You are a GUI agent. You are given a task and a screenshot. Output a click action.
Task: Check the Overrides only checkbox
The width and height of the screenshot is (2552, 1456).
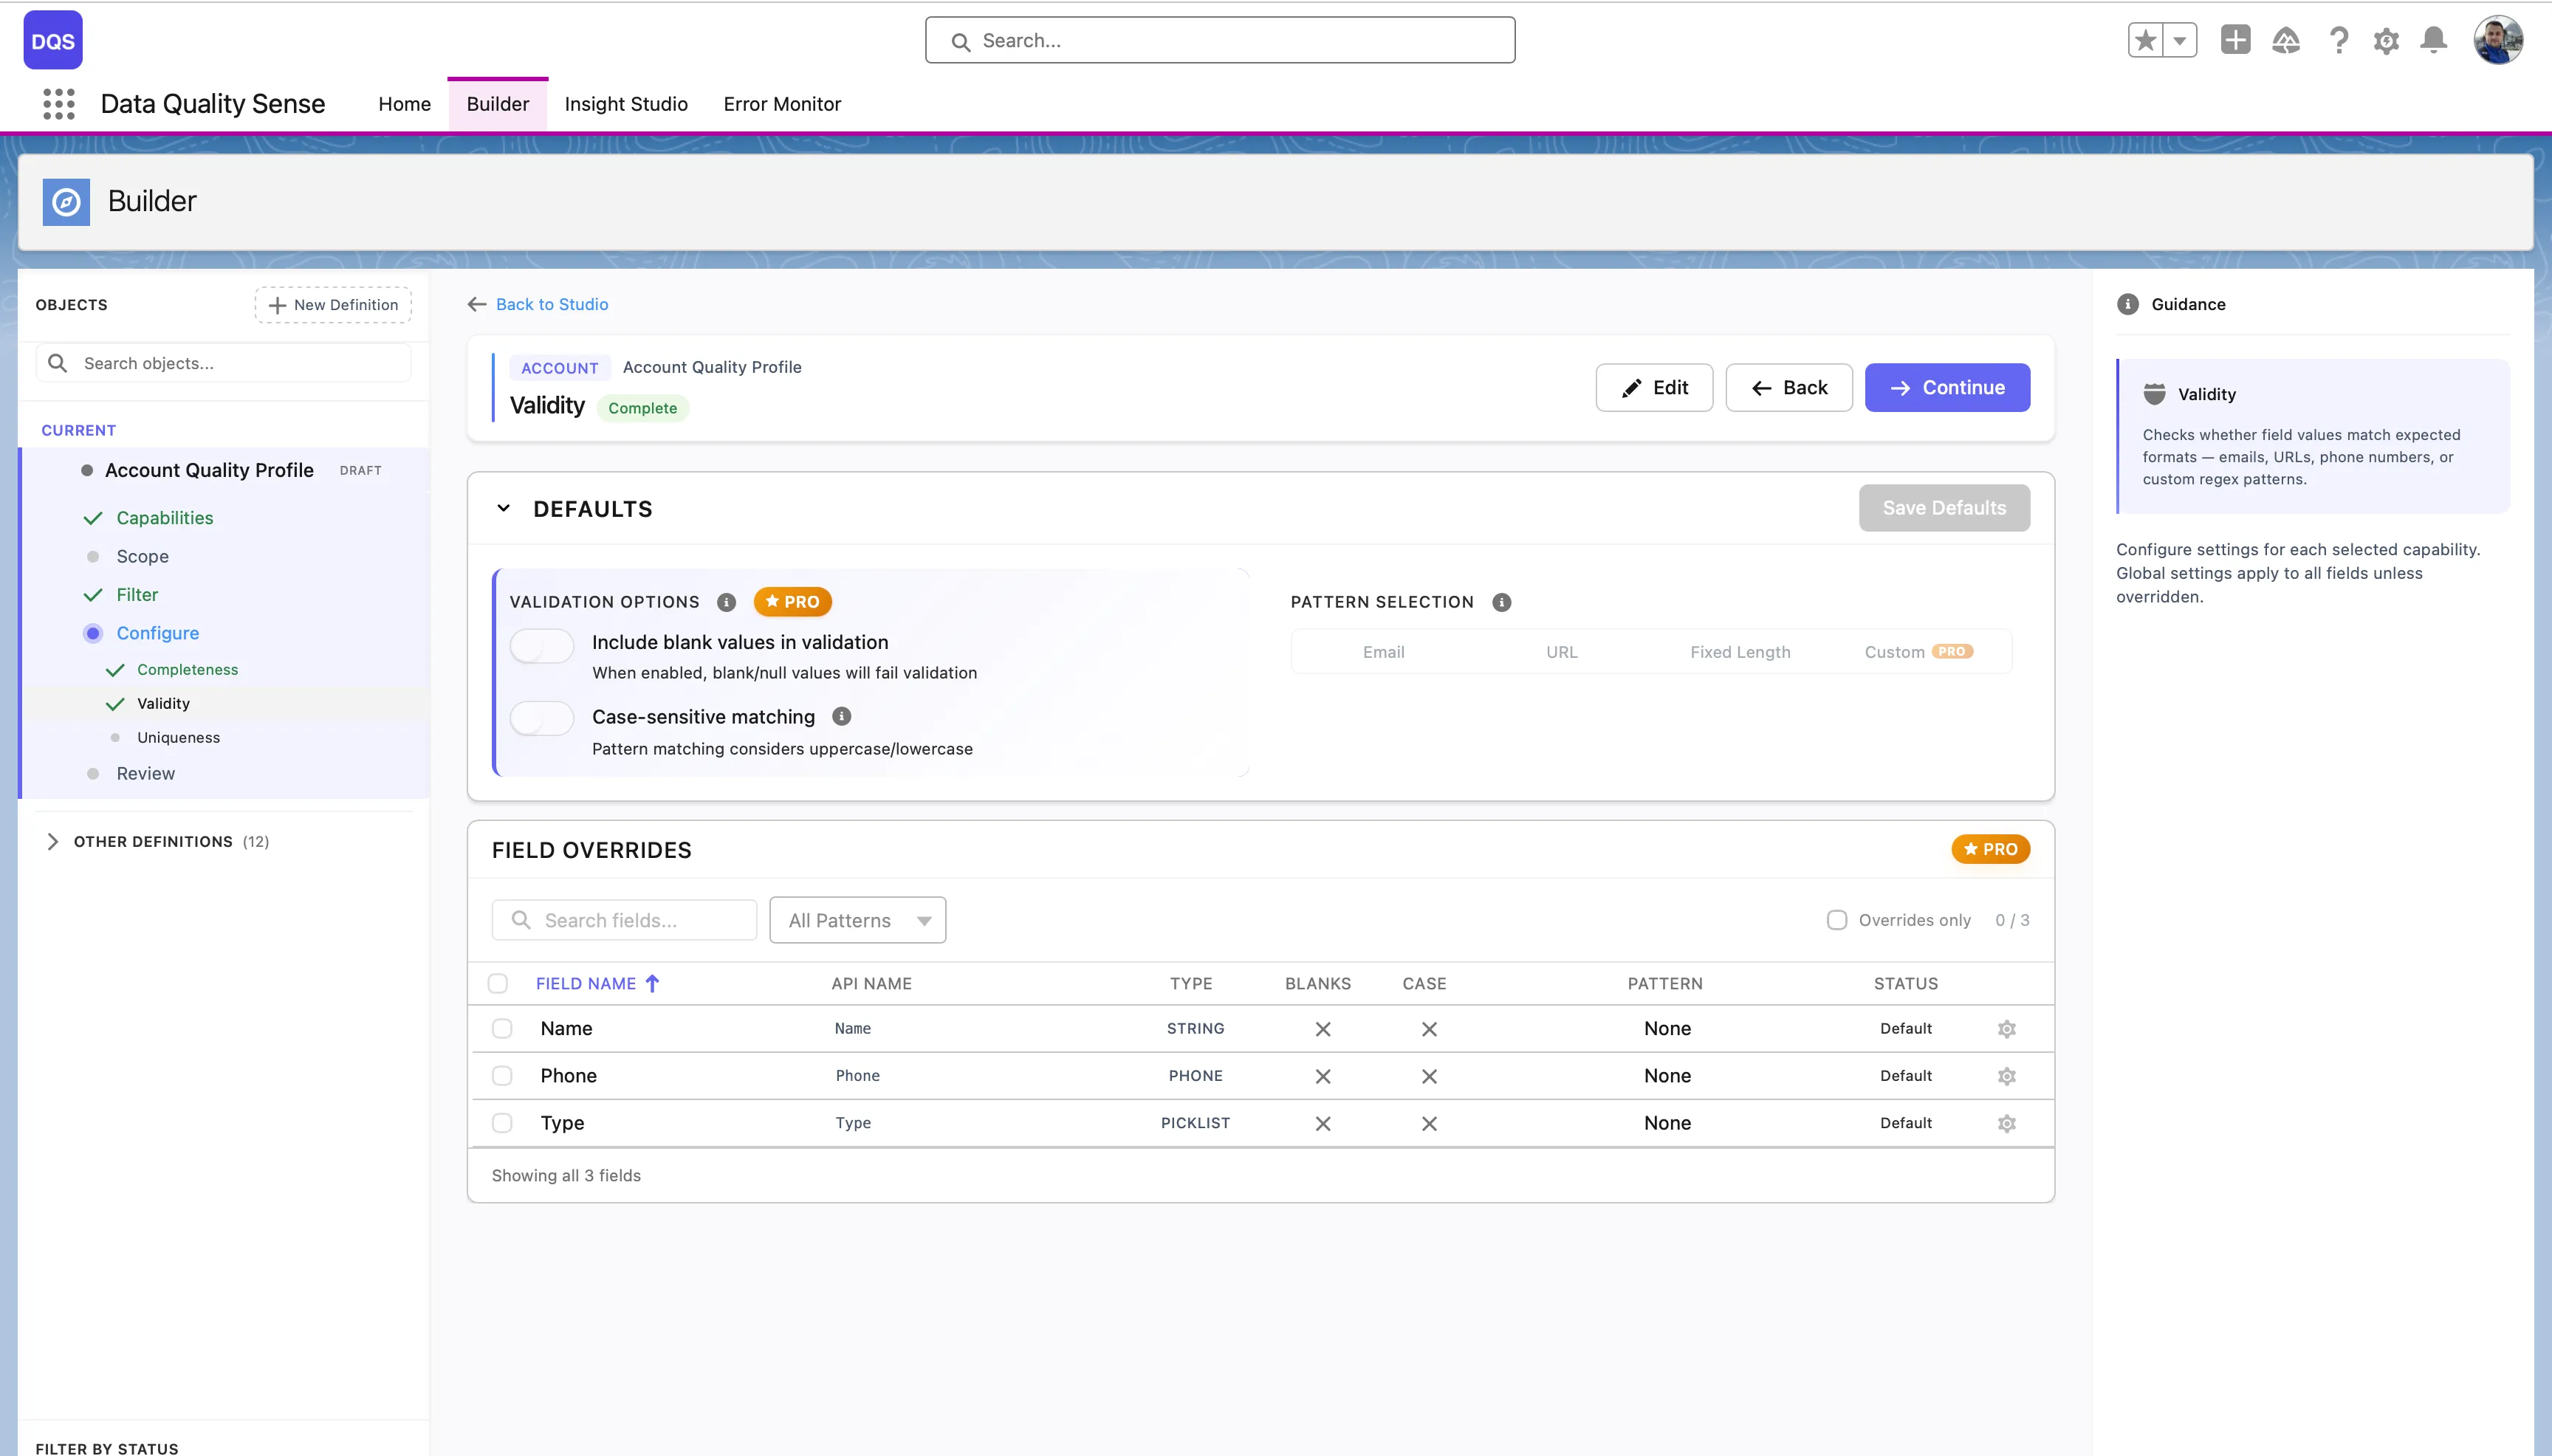[x=1837, y=920]
